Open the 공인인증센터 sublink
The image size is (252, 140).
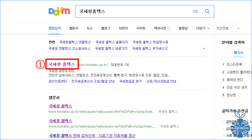point(58,81)
